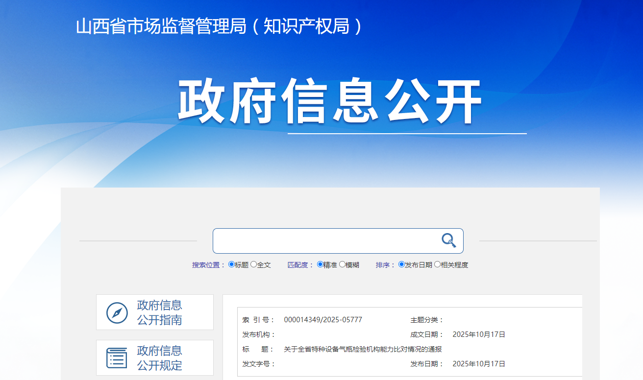Click the 成文日期 value 2025年10月17日
This screenshot has height=380, width=643.
478,334
